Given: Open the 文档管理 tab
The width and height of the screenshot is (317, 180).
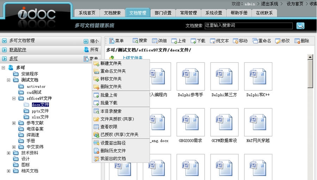Looking at the screenshot, I should click(138, 13).
